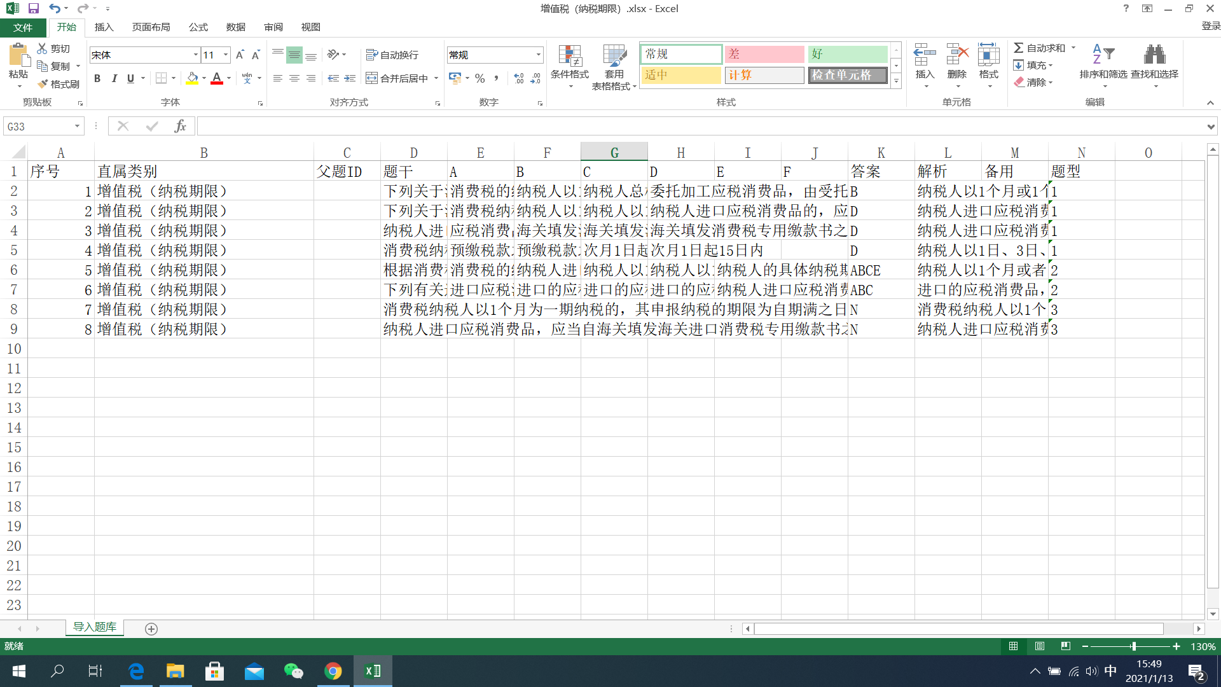Click the Format Painter (格式刷) icon
Screen dimensions: 1221x687
[x=43, y=84]
